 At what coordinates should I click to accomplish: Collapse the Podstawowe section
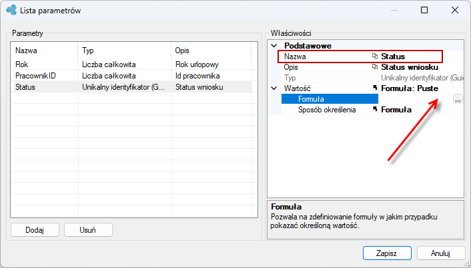[274, 46]
